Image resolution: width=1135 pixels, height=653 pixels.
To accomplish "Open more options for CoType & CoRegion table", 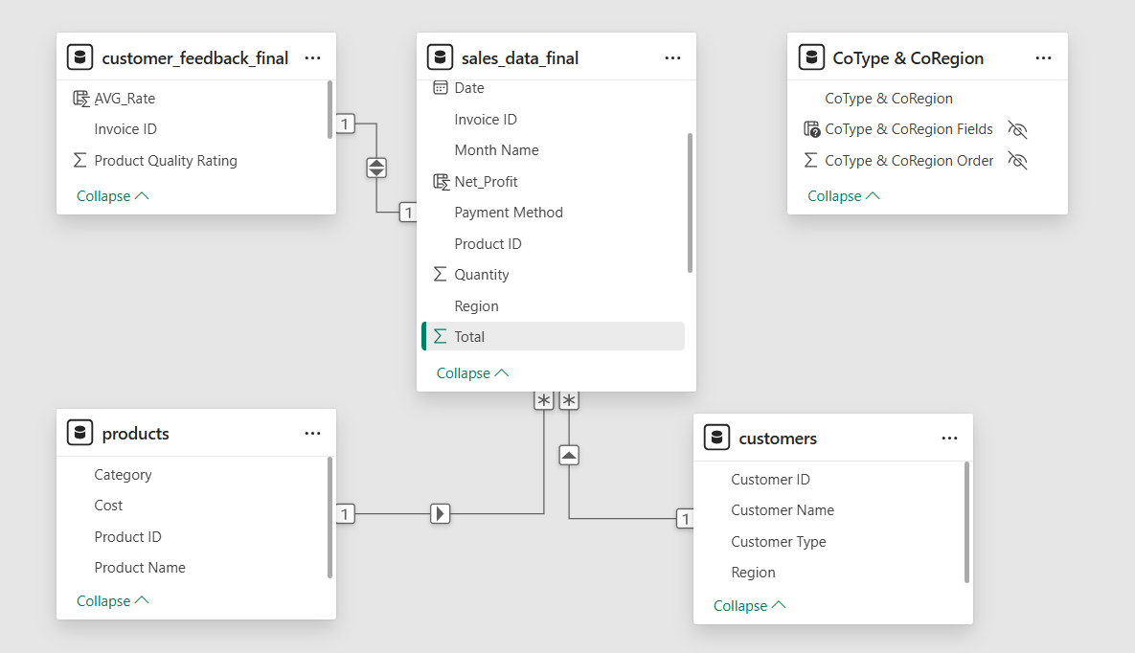I will click(1043, 57).
